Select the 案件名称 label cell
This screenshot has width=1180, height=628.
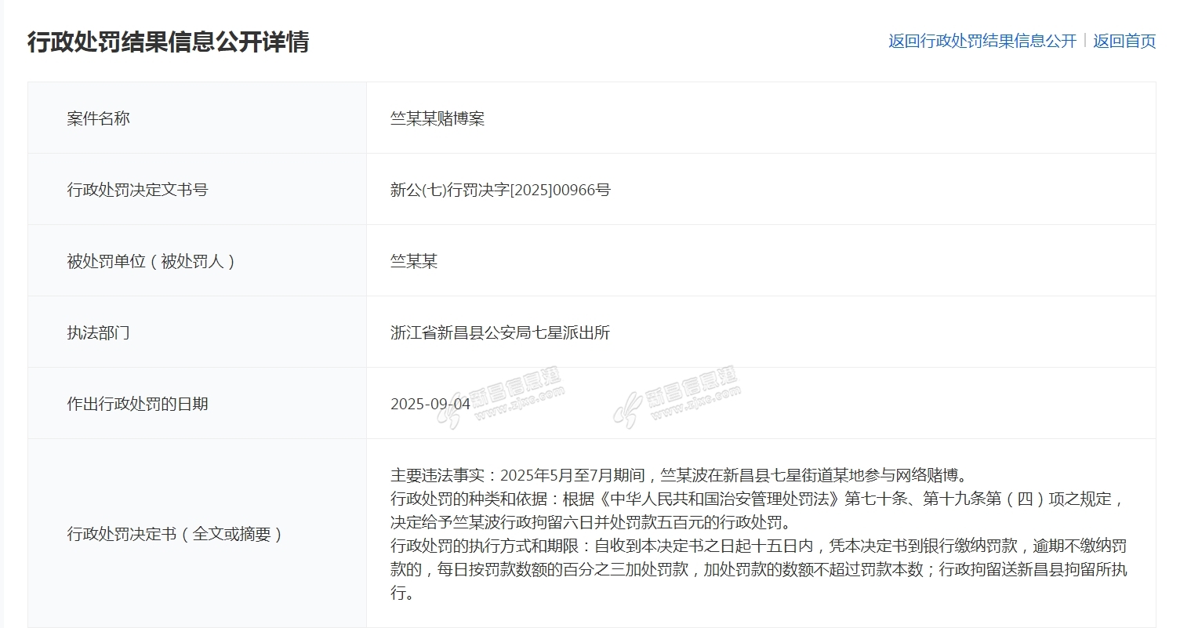[99, 118]
